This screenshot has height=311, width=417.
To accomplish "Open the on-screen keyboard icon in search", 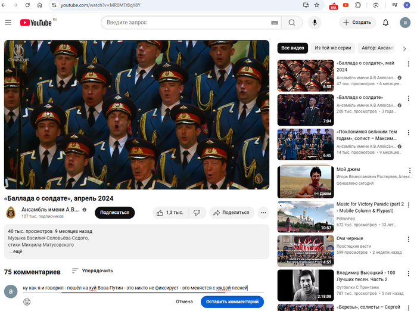I will coord(275,23).
